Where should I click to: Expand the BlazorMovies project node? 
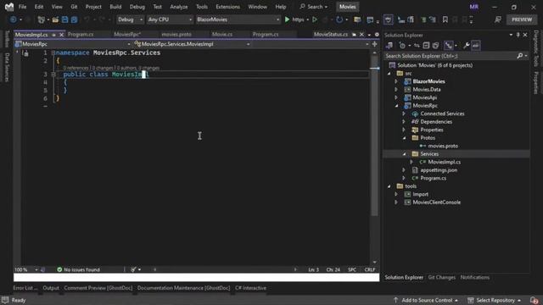click(396, 81)
